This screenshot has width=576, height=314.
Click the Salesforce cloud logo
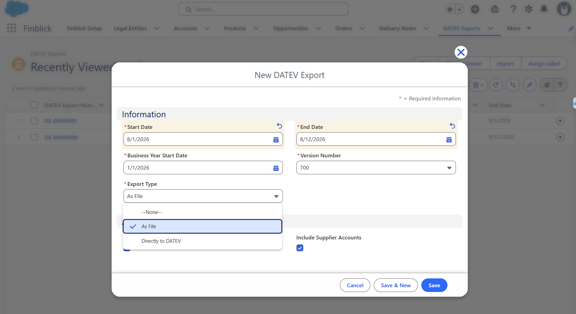(17, 9)
